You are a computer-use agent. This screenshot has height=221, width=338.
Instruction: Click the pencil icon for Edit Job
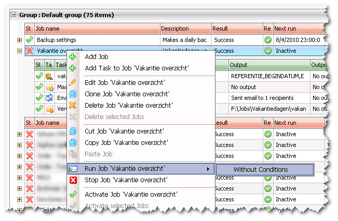[73, 82]
